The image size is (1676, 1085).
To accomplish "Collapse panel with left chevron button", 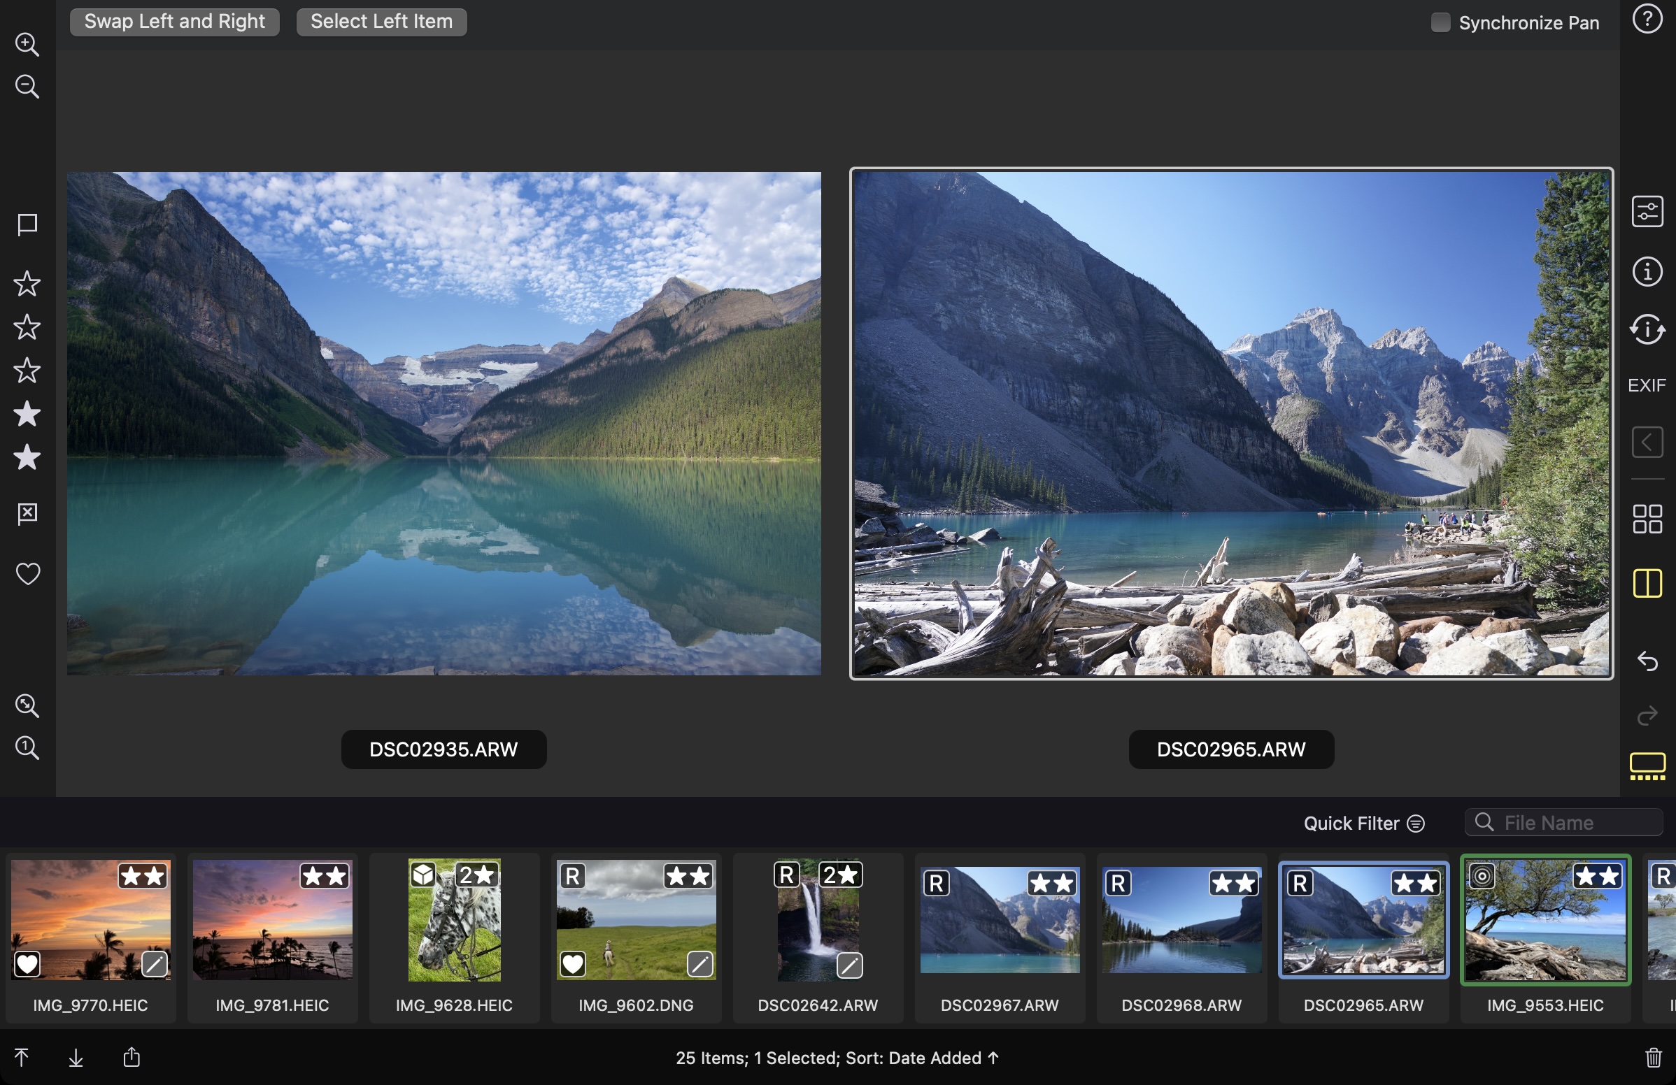I will point(1647,443).
